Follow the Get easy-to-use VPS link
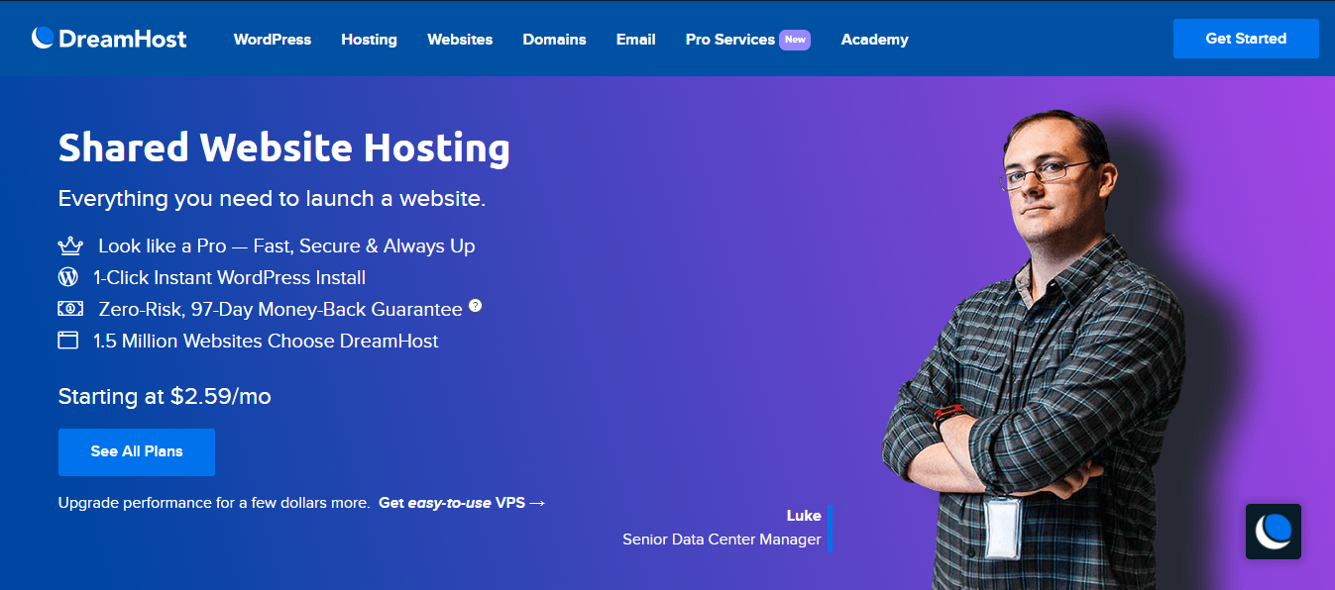The image size is (1335, 590). 462,503
